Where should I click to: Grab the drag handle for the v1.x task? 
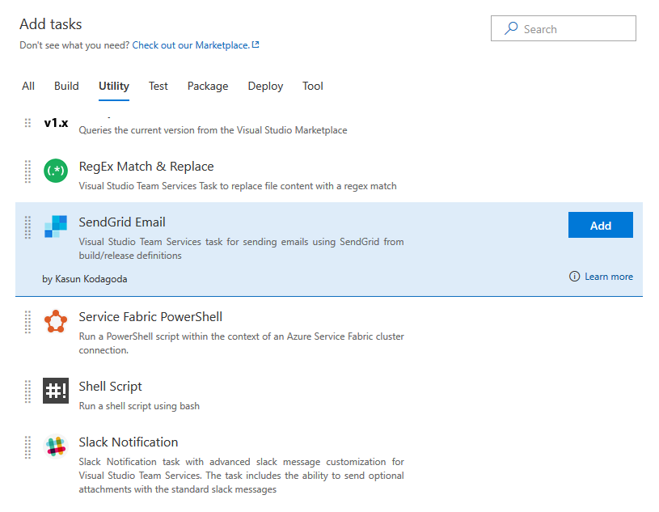click(x=27, y=123)
